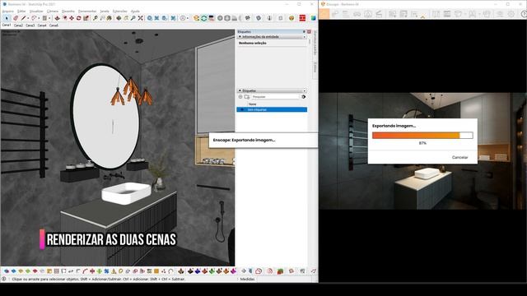Select the Sem etiqueta tag row
527x296 pixels.
coord(272,109)
